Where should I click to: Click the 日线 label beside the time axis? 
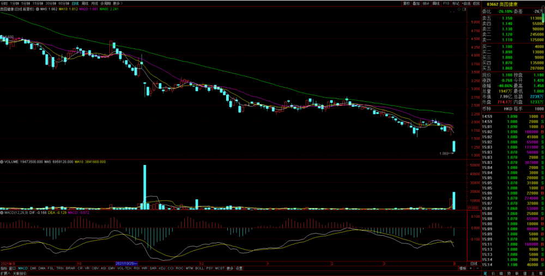tap(474, 263)
